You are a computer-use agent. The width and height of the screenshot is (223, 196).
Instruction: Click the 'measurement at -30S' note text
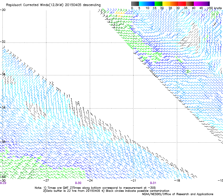pos(139,188)
